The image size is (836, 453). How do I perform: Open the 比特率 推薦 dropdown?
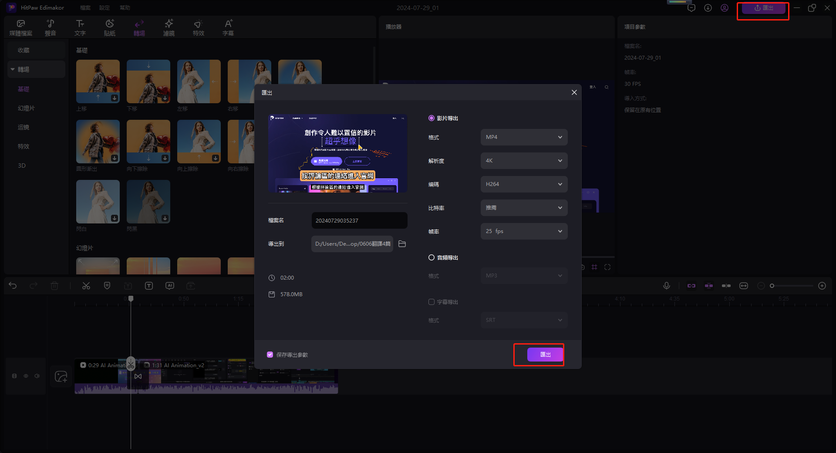[x=524, y=208]
